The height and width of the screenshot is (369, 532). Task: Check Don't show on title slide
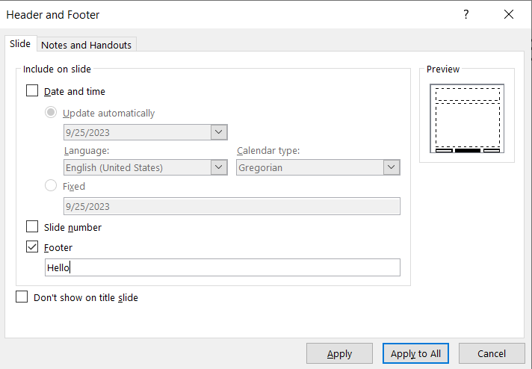[22, 297]
